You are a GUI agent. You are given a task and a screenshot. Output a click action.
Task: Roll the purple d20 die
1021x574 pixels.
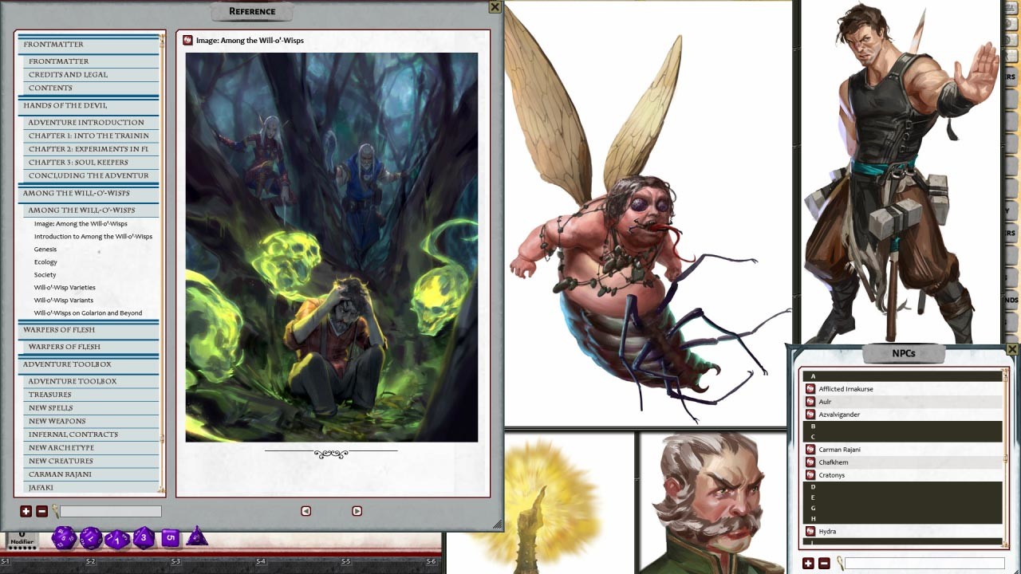tap(65, 538)
